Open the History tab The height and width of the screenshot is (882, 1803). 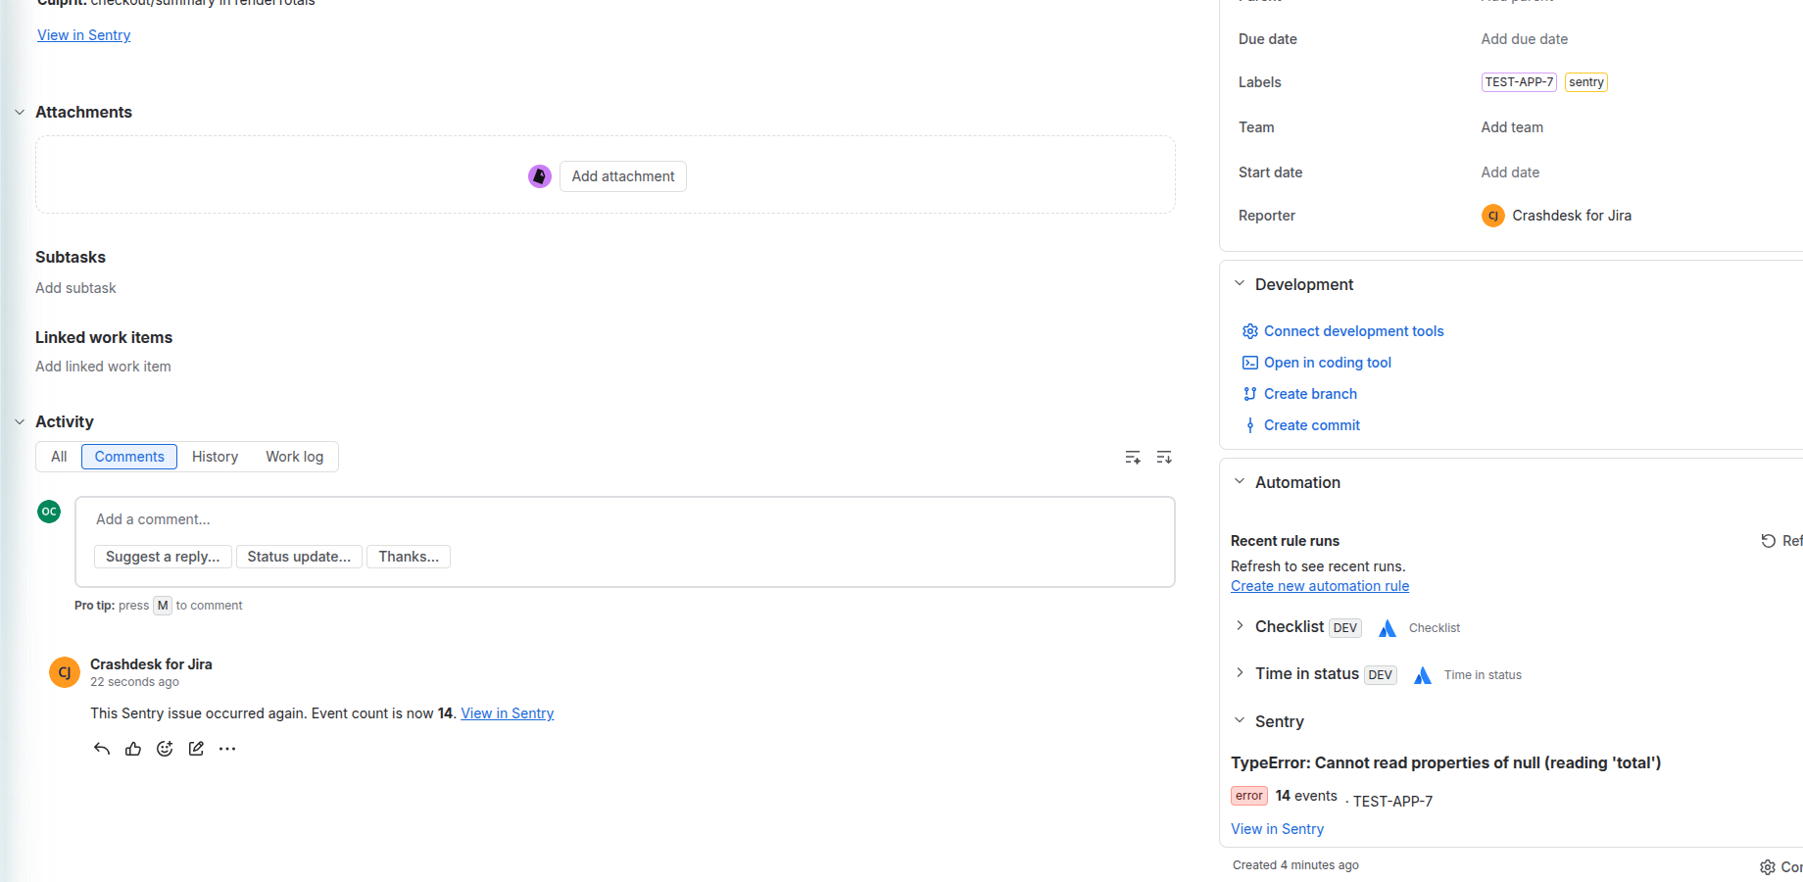pos(215,457)
